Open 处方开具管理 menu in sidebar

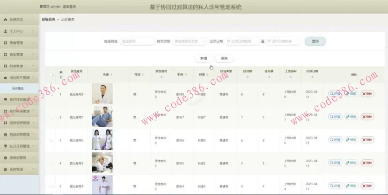[19, 146]
